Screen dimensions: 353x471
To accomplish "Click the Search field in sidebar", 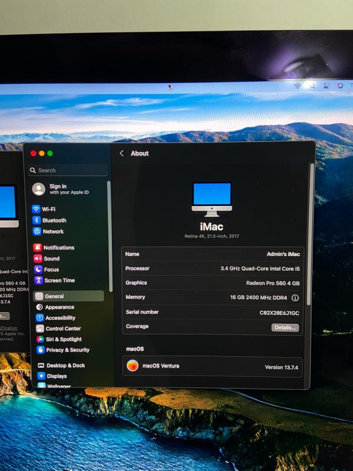I will pos(68,170).
